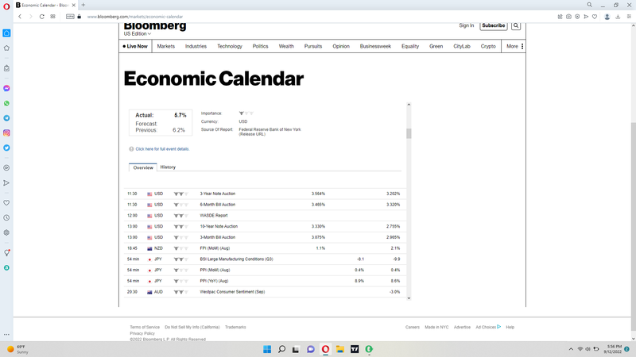Image resolution: width=636 pixels, height=357 pixels.
Task: Click the calendar widget scrollbar thumb
Action: [409, 133]
